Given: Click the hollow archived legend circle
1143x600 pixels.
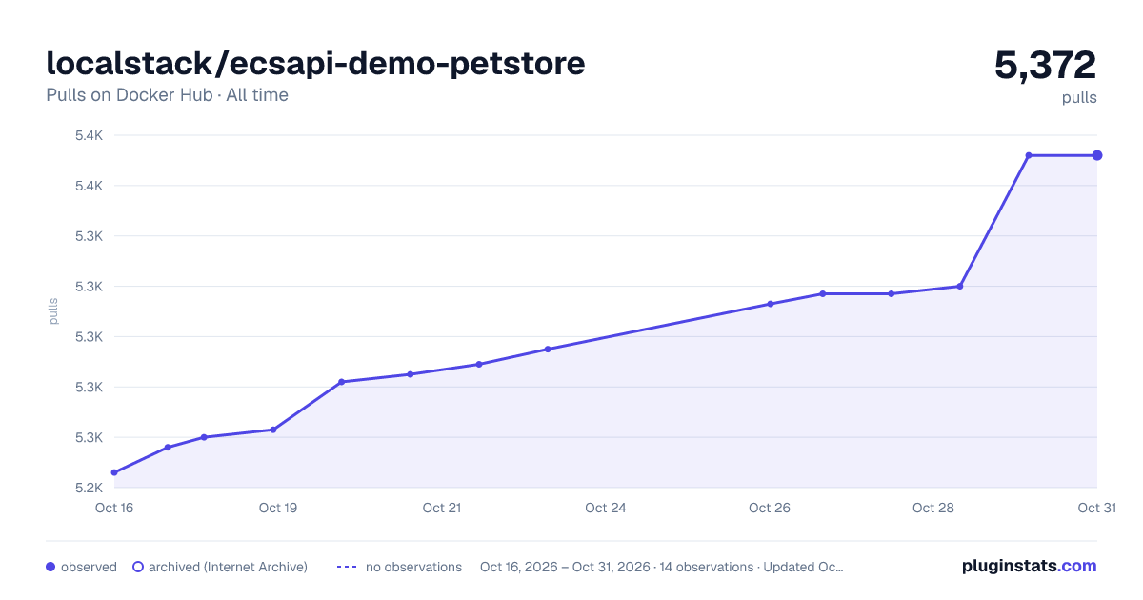Looking at the screenshot, I should 138,567.
